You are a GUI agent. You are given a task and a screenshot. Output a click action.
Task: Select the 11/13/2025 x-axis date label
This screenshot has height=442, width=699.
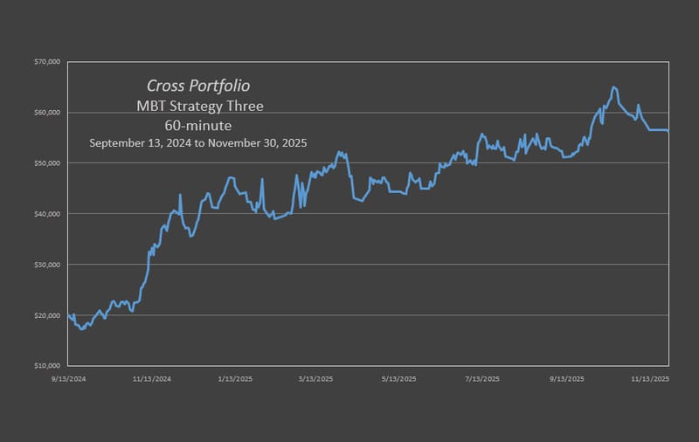650,379
